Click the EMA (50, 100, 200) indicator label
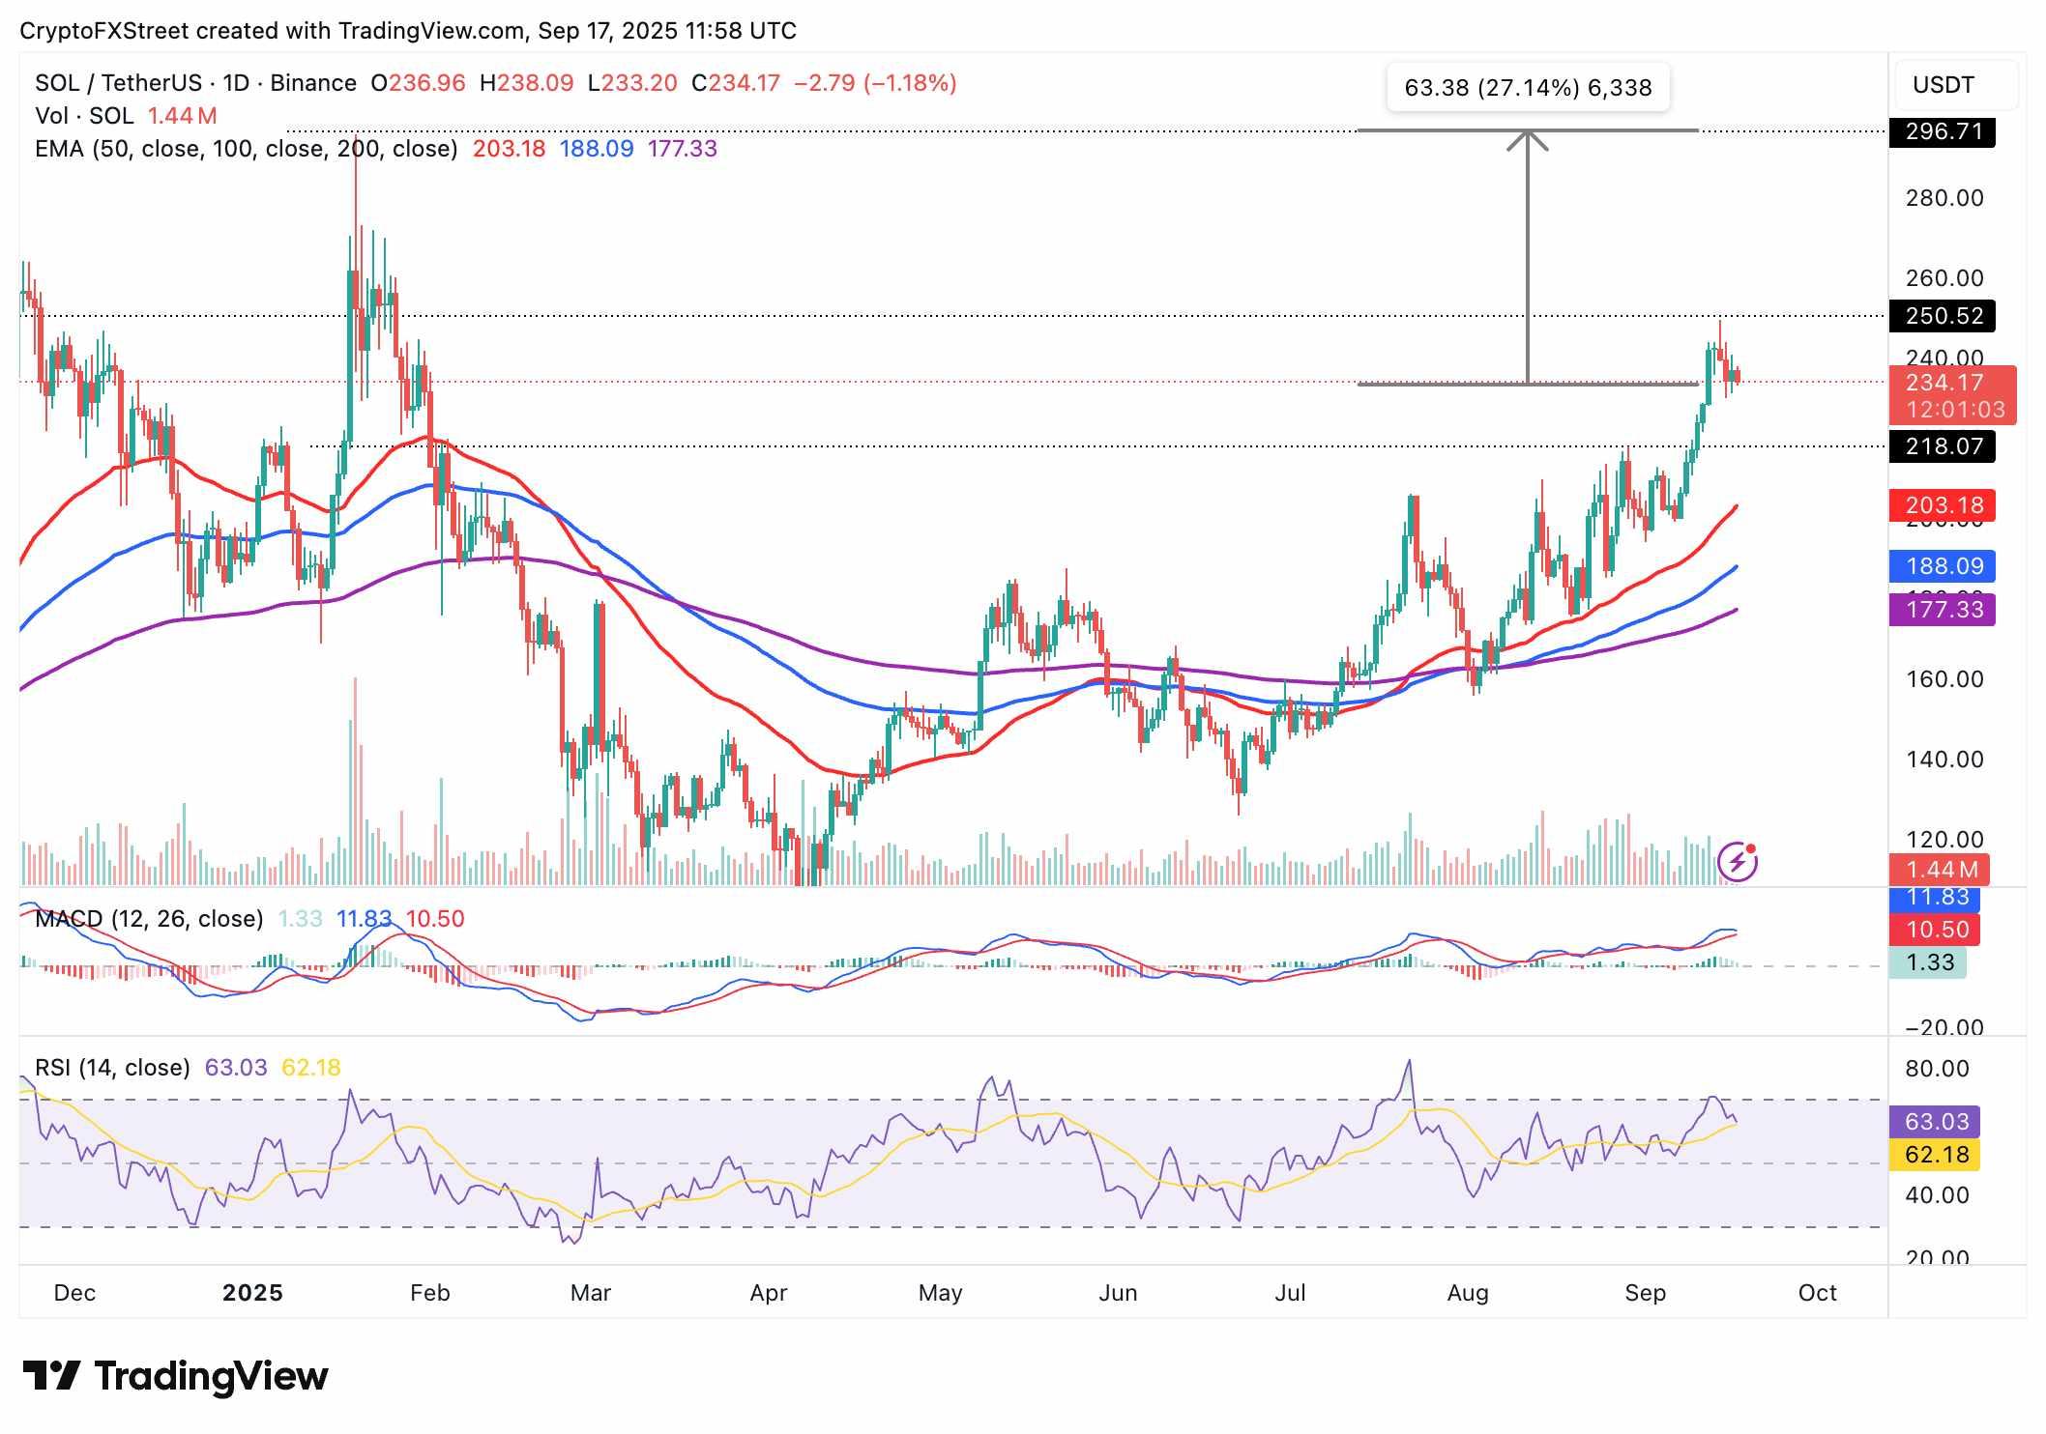This screenshot has width=2046, height=1434. point(242,150)
